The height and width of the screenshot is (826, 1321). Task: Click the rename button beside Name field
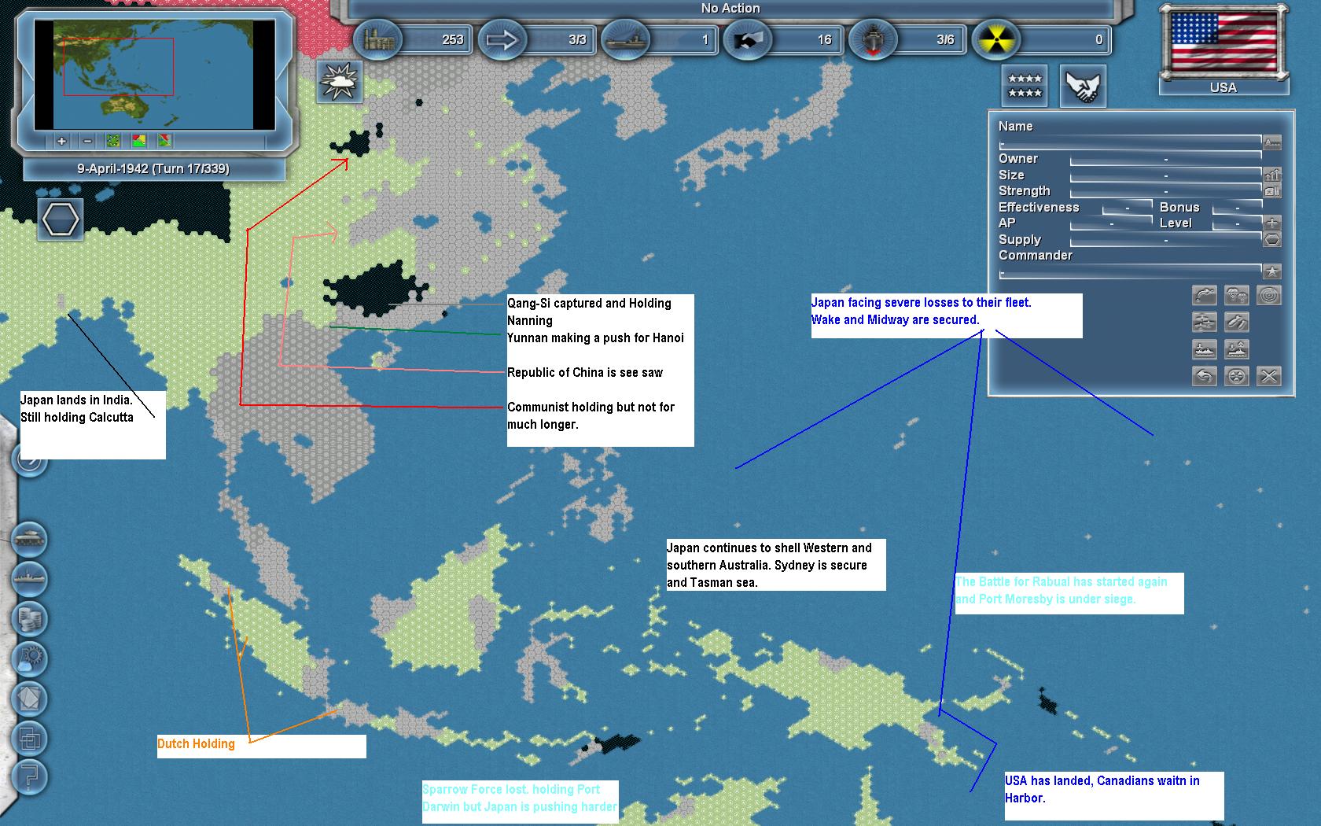coord(1272,142)
